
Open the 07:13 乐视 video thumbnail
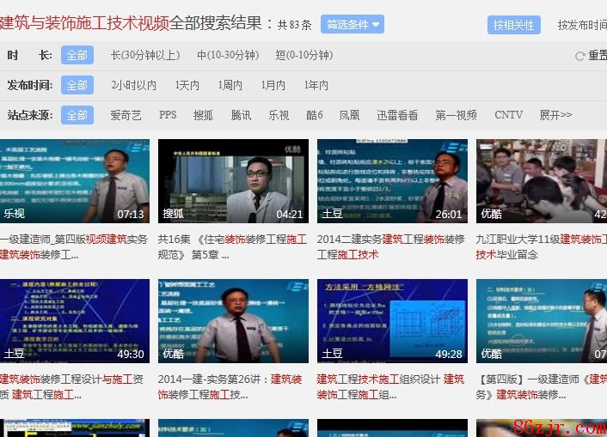click(74, 180)
